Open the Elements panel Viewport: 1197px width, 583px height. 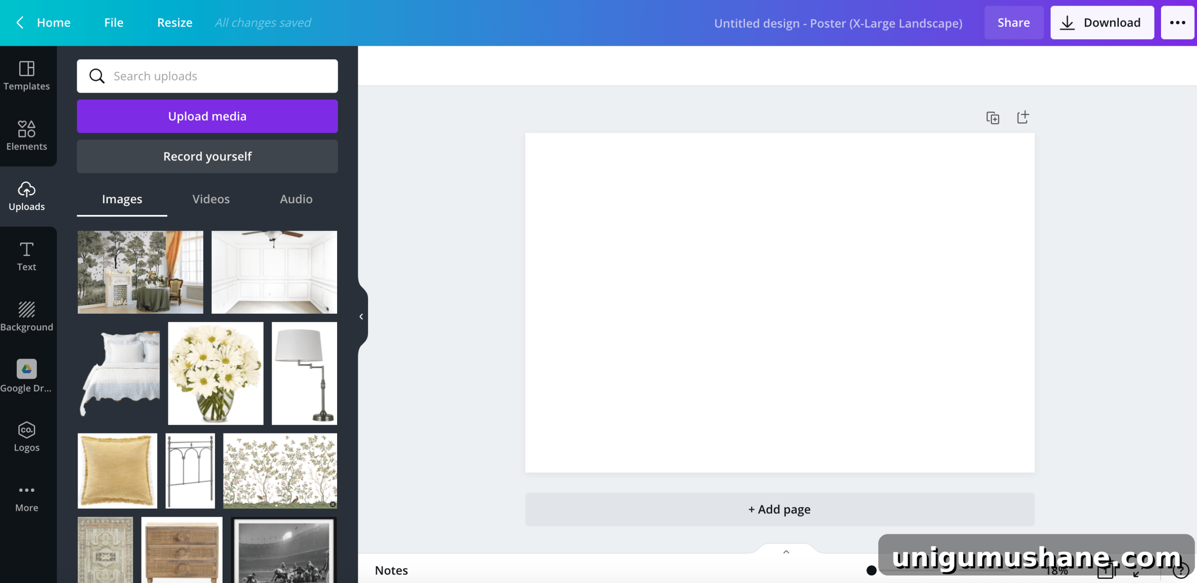click(x=27, y=136)
